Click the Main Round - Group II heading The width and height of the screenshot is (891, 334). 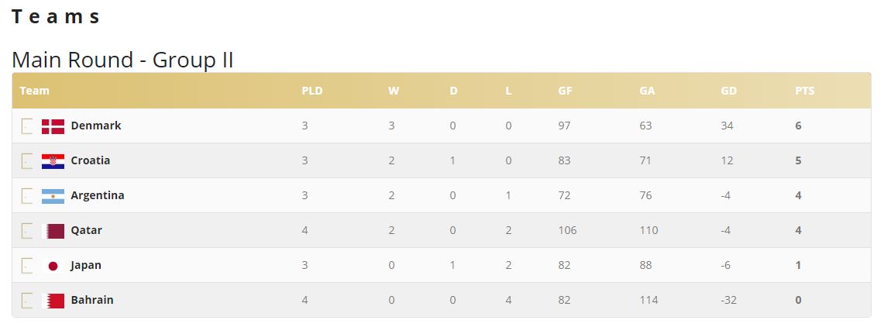click(x=123, y=60)
